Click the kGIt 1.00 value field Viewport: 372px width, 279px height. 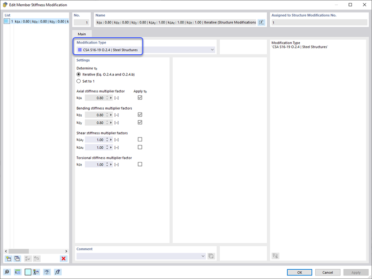tap(95, 164)
